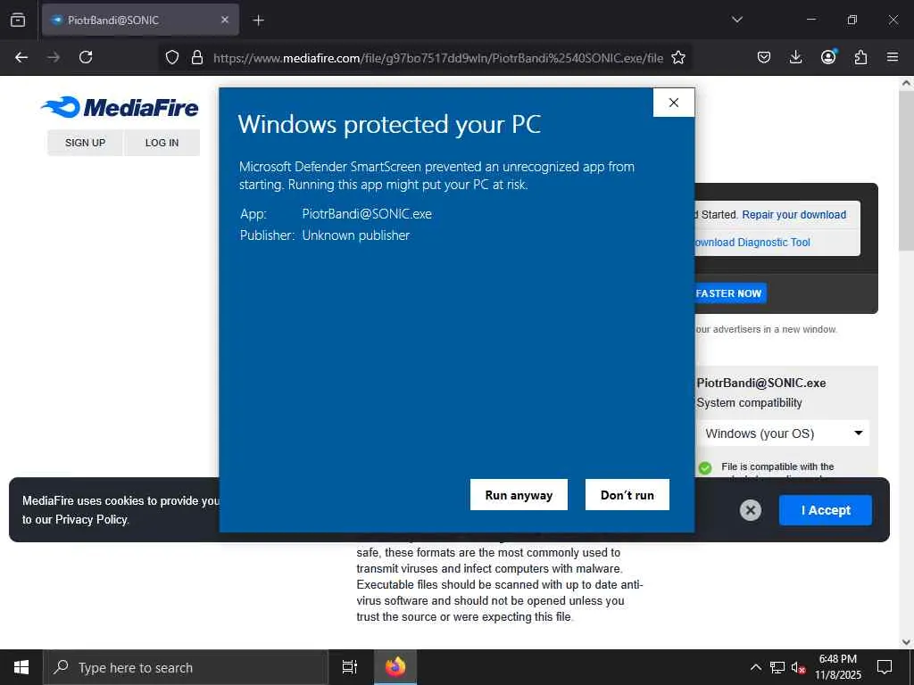The width and height of the screenshot is (914, 685).
Task: Show hidden system tray icons
Action: tap(755, 667)
